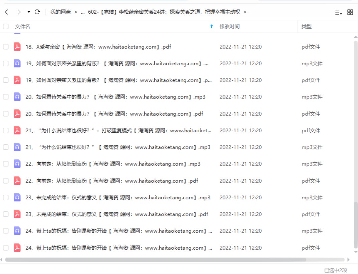Select file name 22、向前走：从愤怒到哀伤 .pdf
The height and width of the screenshot is (274, 358).
pyautogui.click(x=112, y=181)
